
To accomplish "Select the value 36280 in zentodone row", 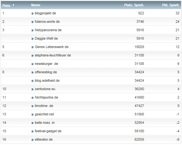I will 139,89.
